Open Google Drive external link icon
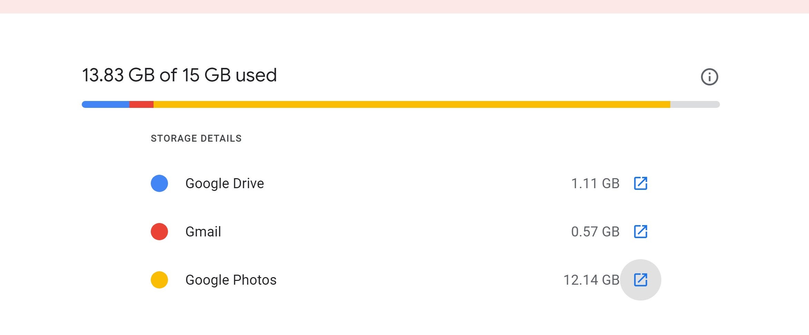Viewport: 809px width, 335px height. [x=641, y=183]
